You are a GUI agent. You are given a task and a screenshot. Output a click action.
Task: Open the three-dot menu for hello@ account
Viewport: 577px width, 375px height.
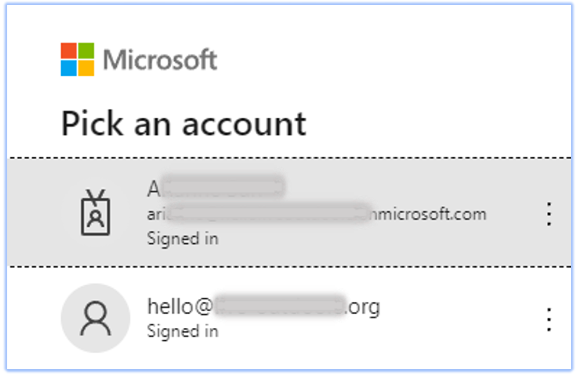point(548,319)
